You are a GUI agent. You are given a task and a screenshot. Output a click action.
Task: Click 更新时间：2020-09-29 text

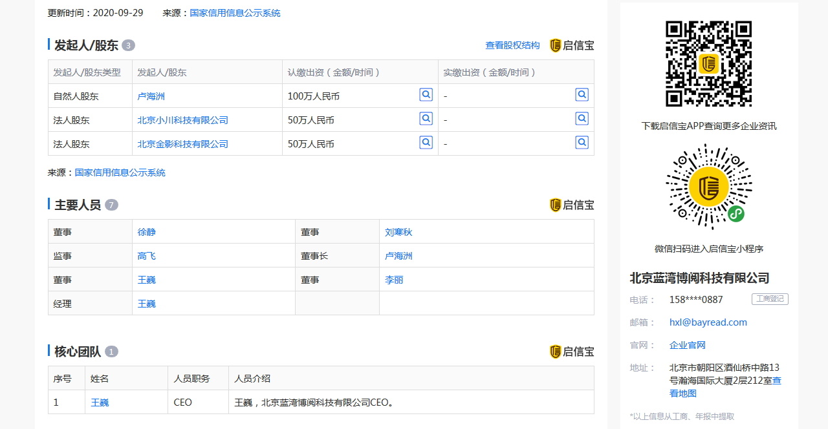tap(96, 13)
